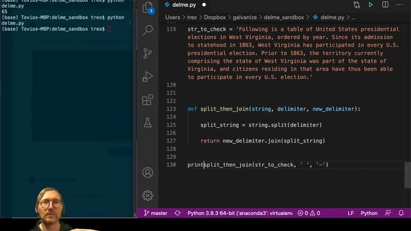Click the master branch indicator

(x=155, y=213)
